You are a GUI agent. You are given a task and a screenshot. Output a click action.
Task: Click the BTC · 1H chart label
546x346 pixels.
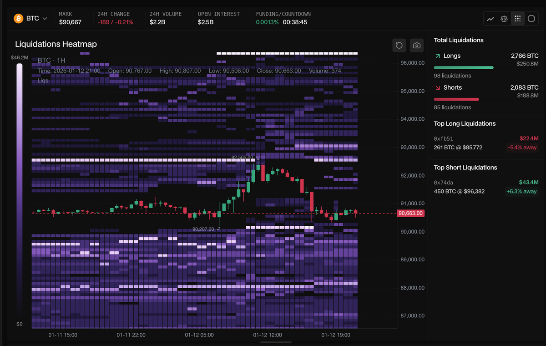point(51,61)
